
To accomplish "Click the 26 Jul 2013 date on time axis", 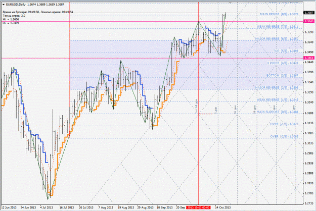I will [x=86, y=207].
